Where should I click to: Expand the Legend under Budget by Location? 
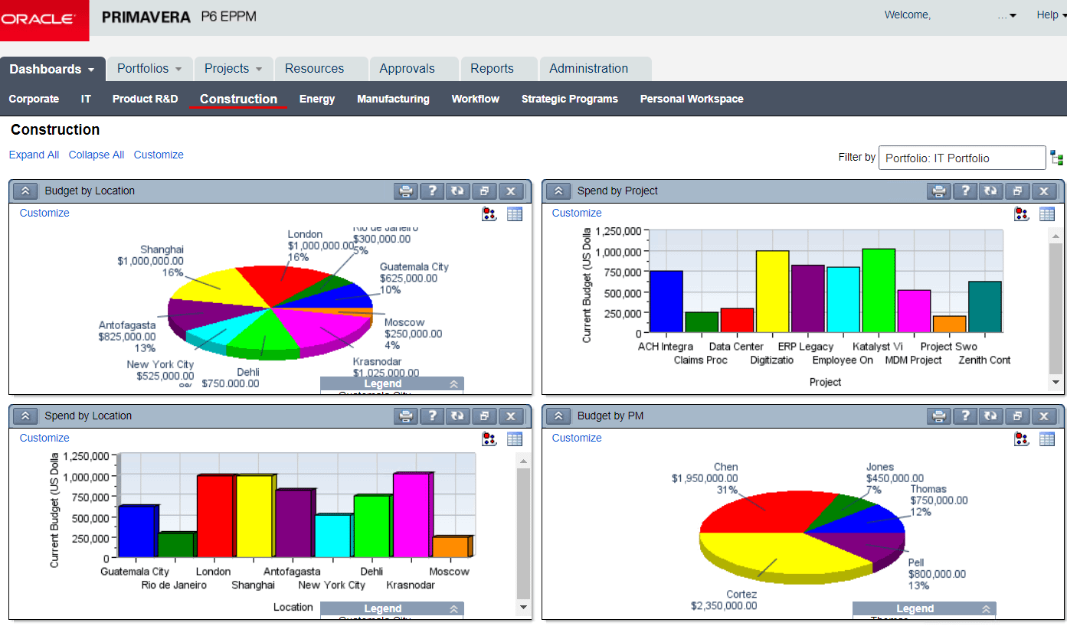pyautogui.click(x=455, y=383)
